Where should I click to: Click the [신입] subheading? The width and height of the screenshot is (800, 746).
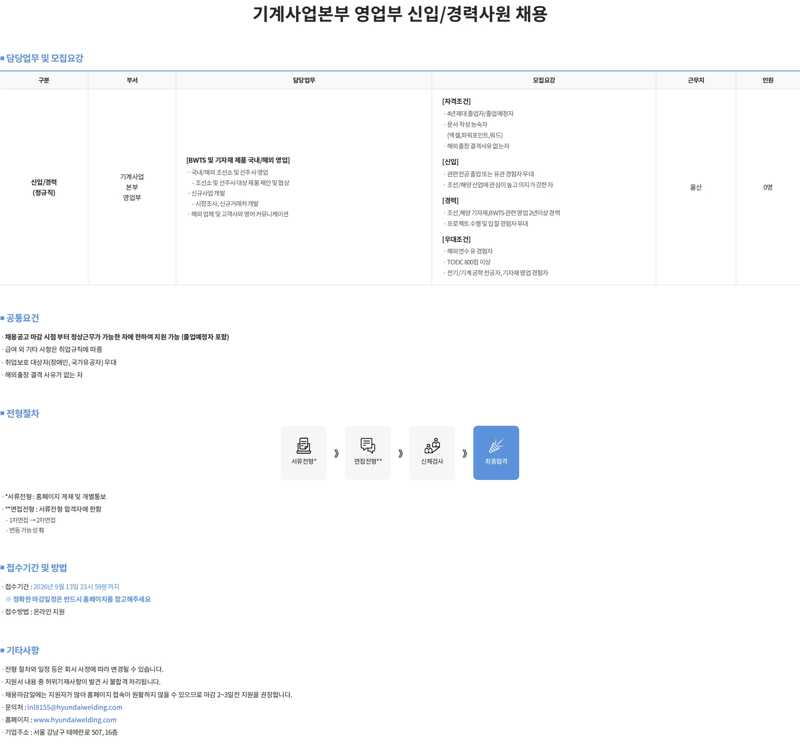[x=450, y=162]
